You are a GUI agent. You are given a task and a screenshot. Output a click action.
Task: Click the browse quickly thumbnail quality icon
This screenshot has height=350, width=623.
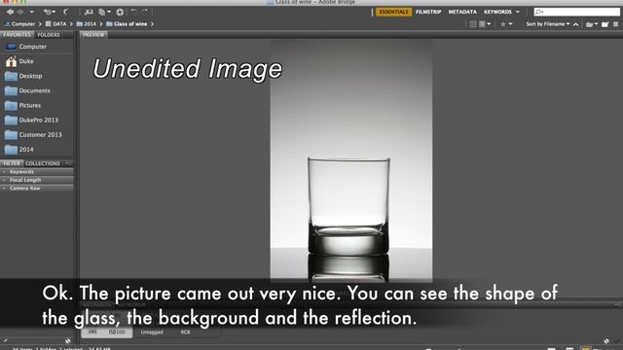point(473,24)
